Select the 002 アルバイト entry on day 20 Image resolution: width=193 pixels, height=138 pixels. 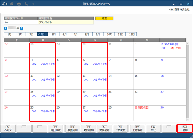coord(95,96)
